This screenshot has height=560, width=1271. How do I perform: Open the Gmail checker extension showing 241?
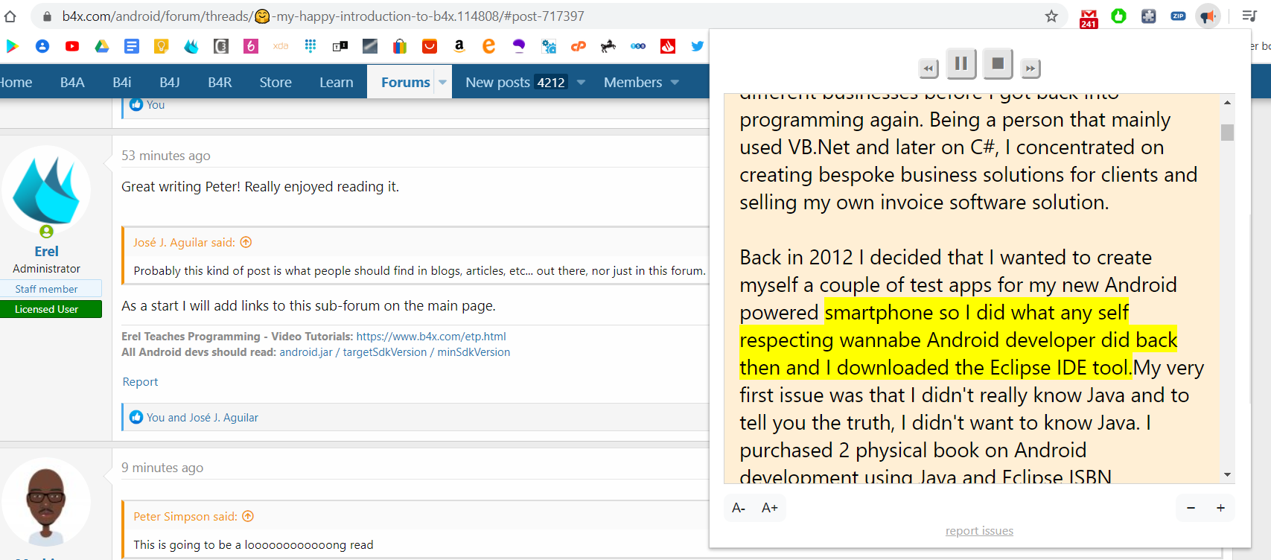click(1089, 18)
